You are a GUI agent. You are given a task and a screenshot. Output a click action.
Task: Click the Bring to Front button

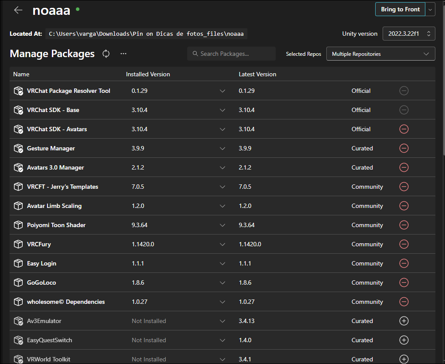[x=400, y=9]
